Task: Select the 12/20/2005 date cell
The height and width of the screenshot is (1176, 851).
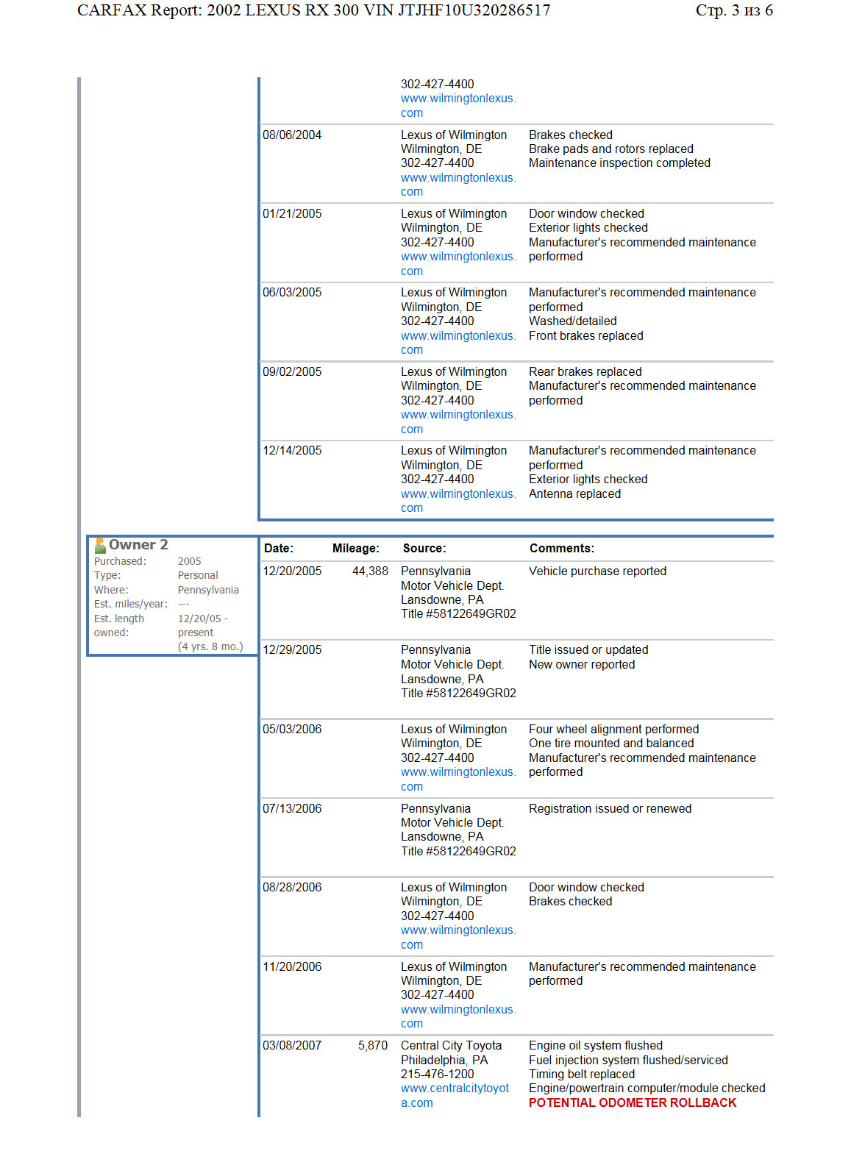Action: [x=292, y=571]
